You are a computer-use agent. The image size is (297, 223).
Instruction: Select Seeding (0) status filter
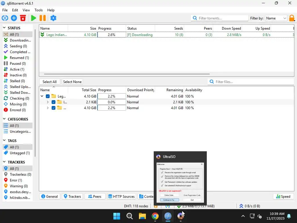[x=18, y=46]
